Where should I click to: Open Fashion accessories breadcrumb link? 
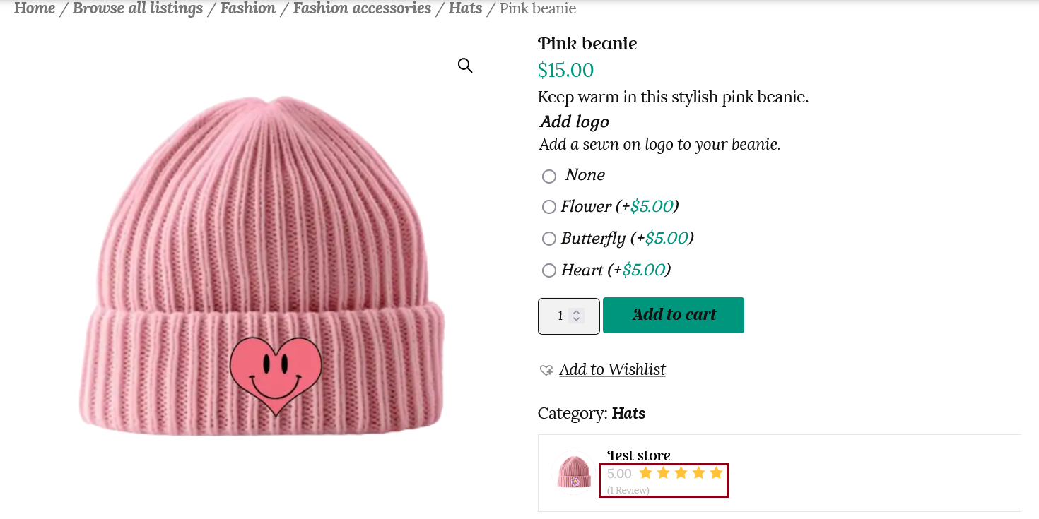(x=362, y=8)
